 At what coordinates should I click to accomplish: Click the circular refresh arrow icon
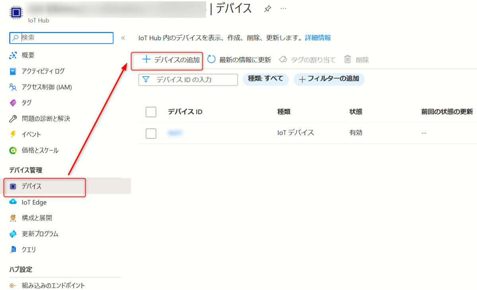pyautogui.click(x=211, y=59)
